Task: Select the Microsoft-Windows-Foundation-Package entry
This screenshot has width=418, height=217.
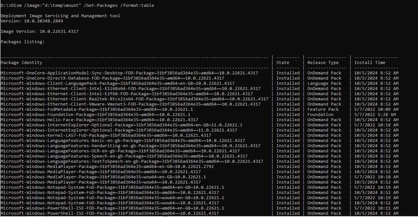Action: click(95, 114)
